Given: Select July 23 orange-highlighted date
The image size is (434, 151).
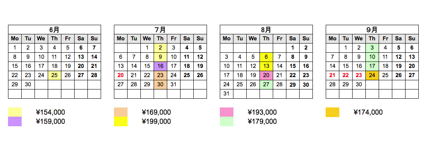Looking at the screenshot, I should tap(160, 75).
